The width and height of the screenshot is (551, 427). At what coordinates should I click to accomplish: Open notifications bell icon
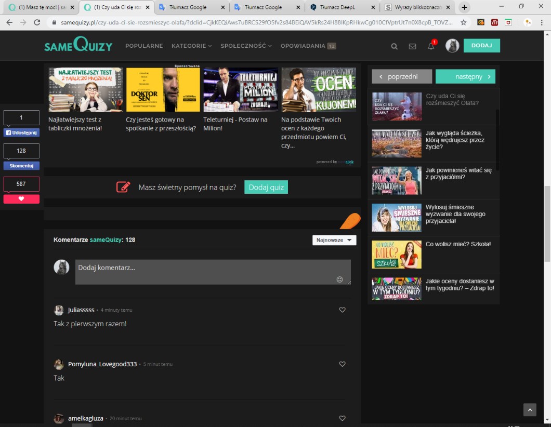tap(431, 46)
